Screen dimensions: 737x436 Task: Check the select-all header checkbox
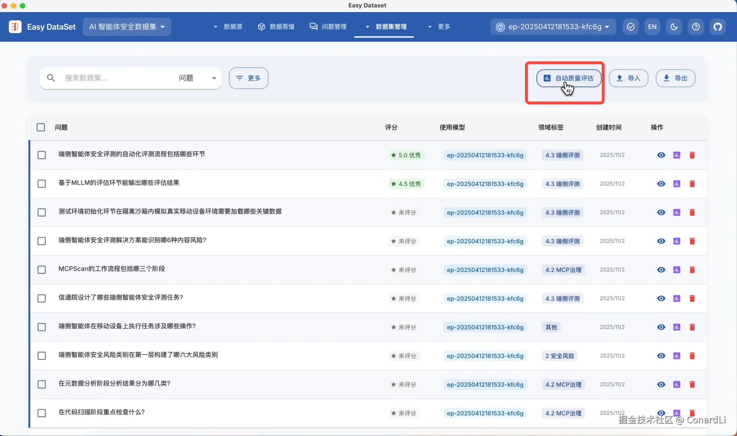coord(41,127)
